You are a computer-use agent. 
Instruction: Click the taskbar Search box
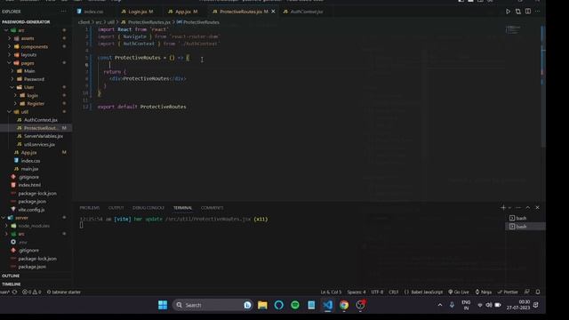[212, 305]
